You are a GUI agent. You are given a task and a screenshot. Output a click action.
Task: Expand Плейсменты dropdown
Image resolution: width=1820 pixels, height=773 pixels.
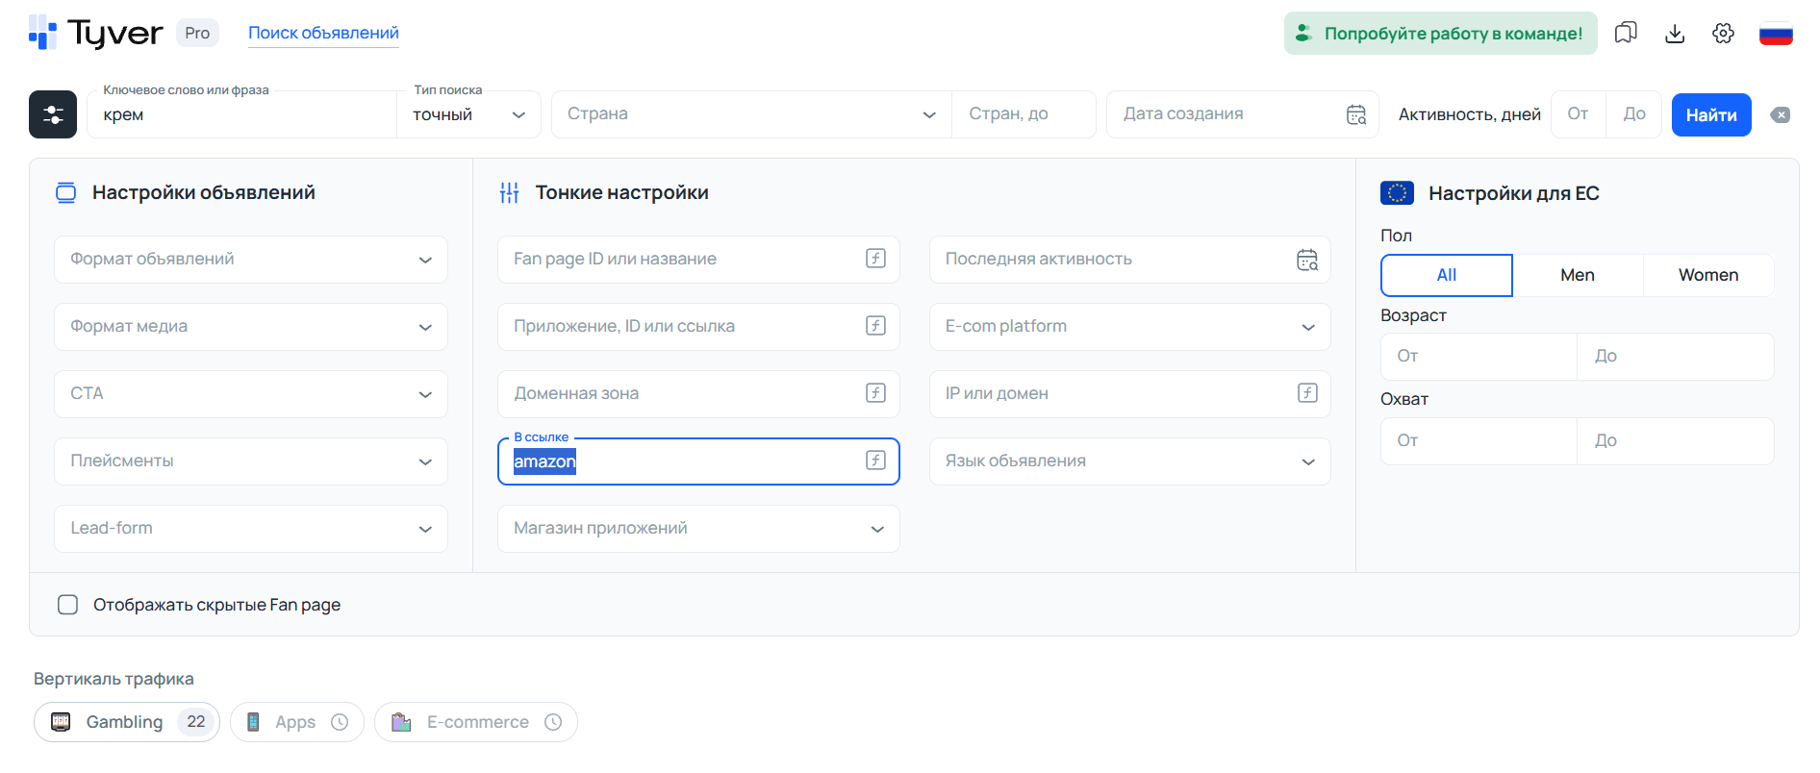[251, 461]
